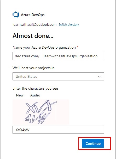
Task: Open the Switch directory link
Action: click(69, 24)
